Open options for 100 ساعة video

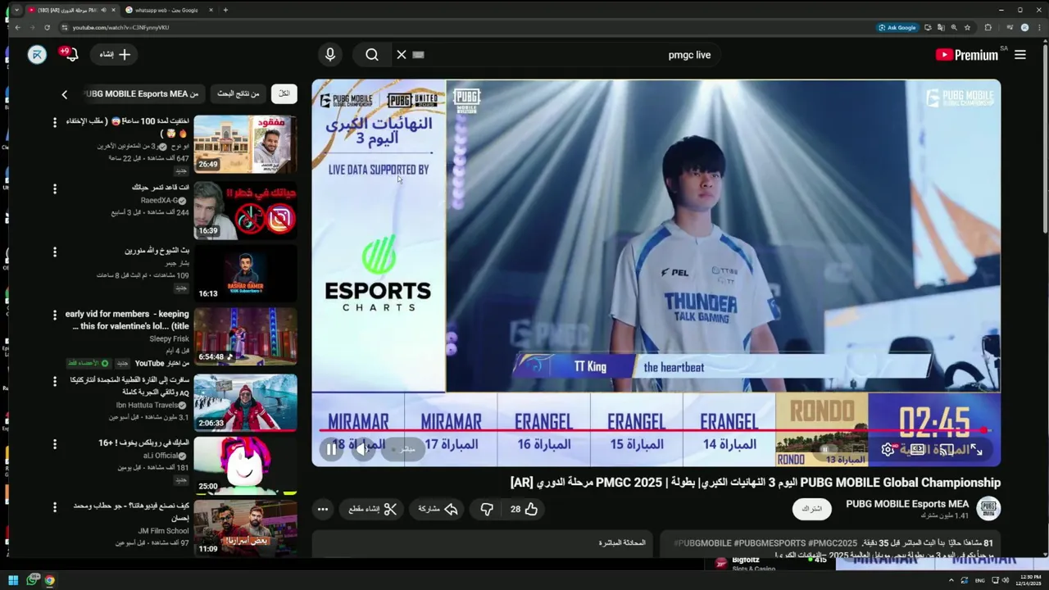point(55,122)
